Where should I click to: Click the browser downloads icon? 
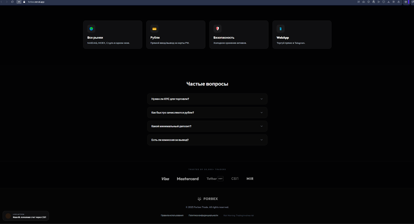[x=388, y=2]
